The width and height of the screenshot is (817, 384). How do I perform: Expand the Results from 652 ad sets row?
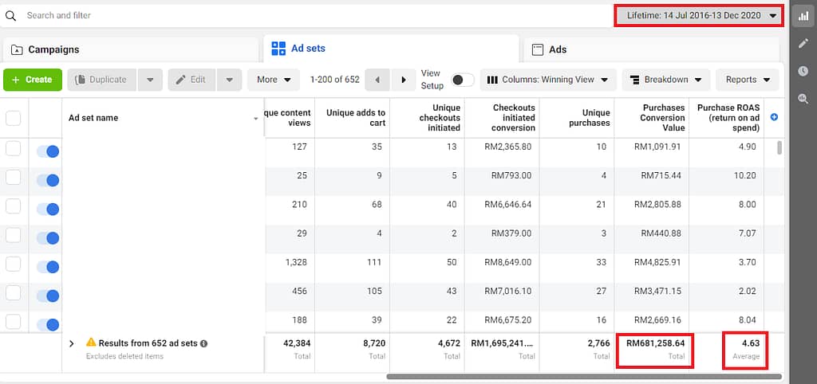click(x=72, y=343)
